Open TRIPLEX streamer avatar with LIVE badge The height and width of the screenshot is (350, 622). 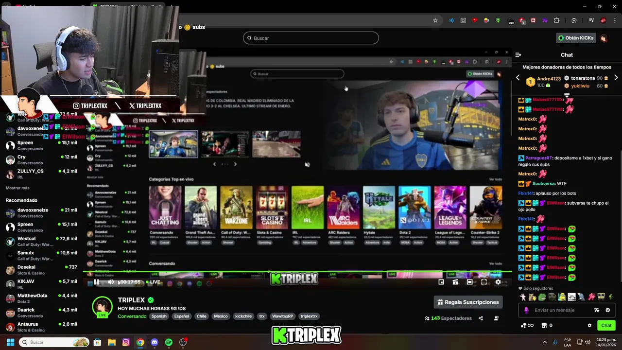click(x=102, y=307)
